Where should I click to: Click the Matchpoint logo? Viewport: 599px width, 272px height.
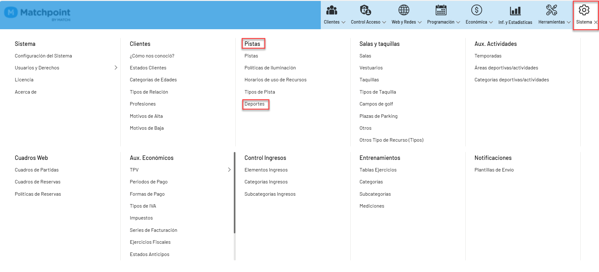[37, 14]
